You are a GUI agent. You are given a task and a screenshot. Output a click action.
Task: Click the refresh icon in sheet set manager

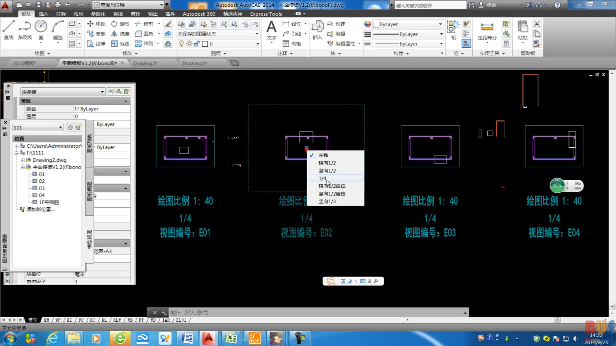tap(70, 127)
